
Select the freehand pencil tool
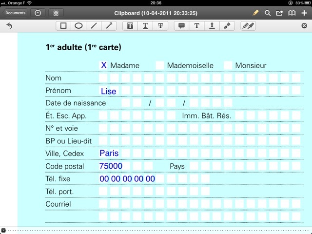pos(248,26)
